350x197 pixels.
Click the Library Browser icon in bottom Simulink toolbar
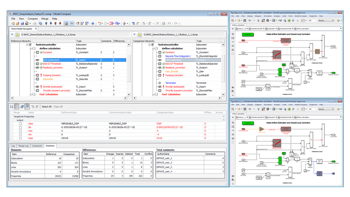(263, 109)
